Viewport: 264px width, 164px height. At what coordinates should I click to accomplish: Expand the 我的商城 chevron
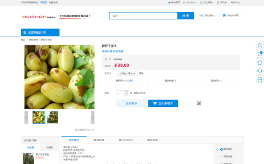click(215, 16)
